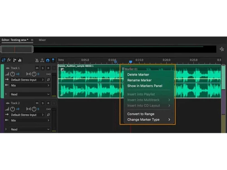The image size is (227, 170).
Task: Open Track 2 Read automation mode dropdown
Action: pos(30,130)
